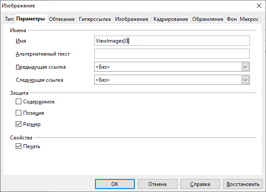Click the Альтернативный текст input field
This screenshot has width=266, height=192.
171,53
